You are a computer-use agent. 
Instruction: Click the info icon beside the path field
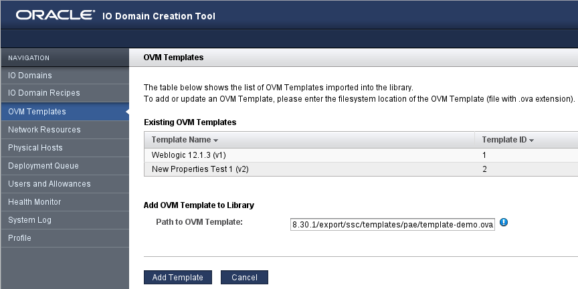(x=504, y=223)
